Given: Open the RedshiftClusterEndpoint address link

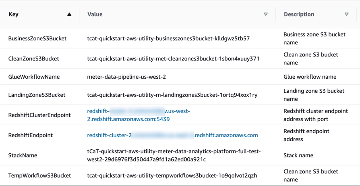Looking at the screenshot, I should 139,115.
